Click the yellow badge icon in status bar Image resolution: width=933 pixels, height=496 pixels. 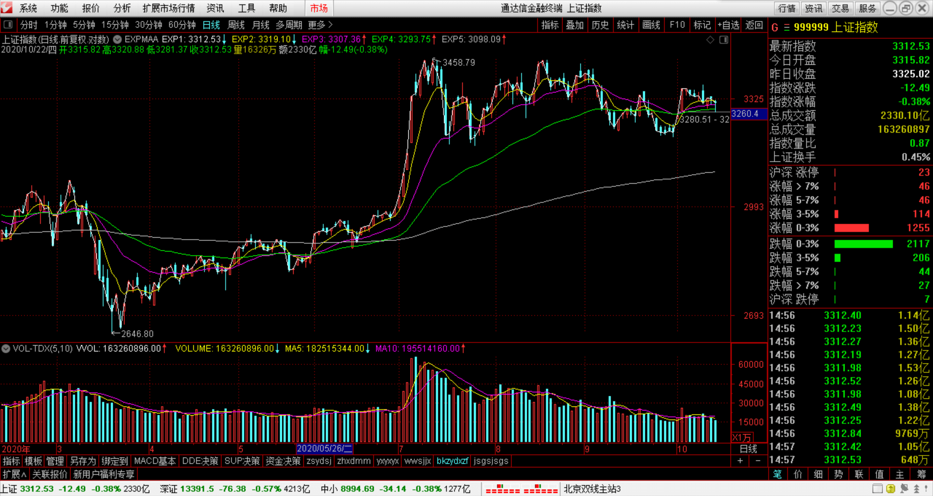[x=891, y=489]
